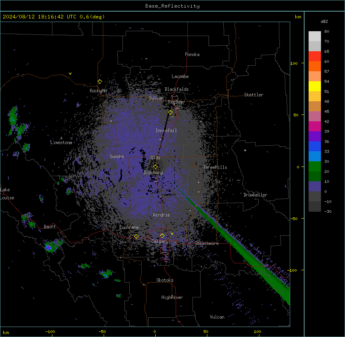Click the Didsbury city label
Viewport: 345px width, 337px height.
[153, 173]
